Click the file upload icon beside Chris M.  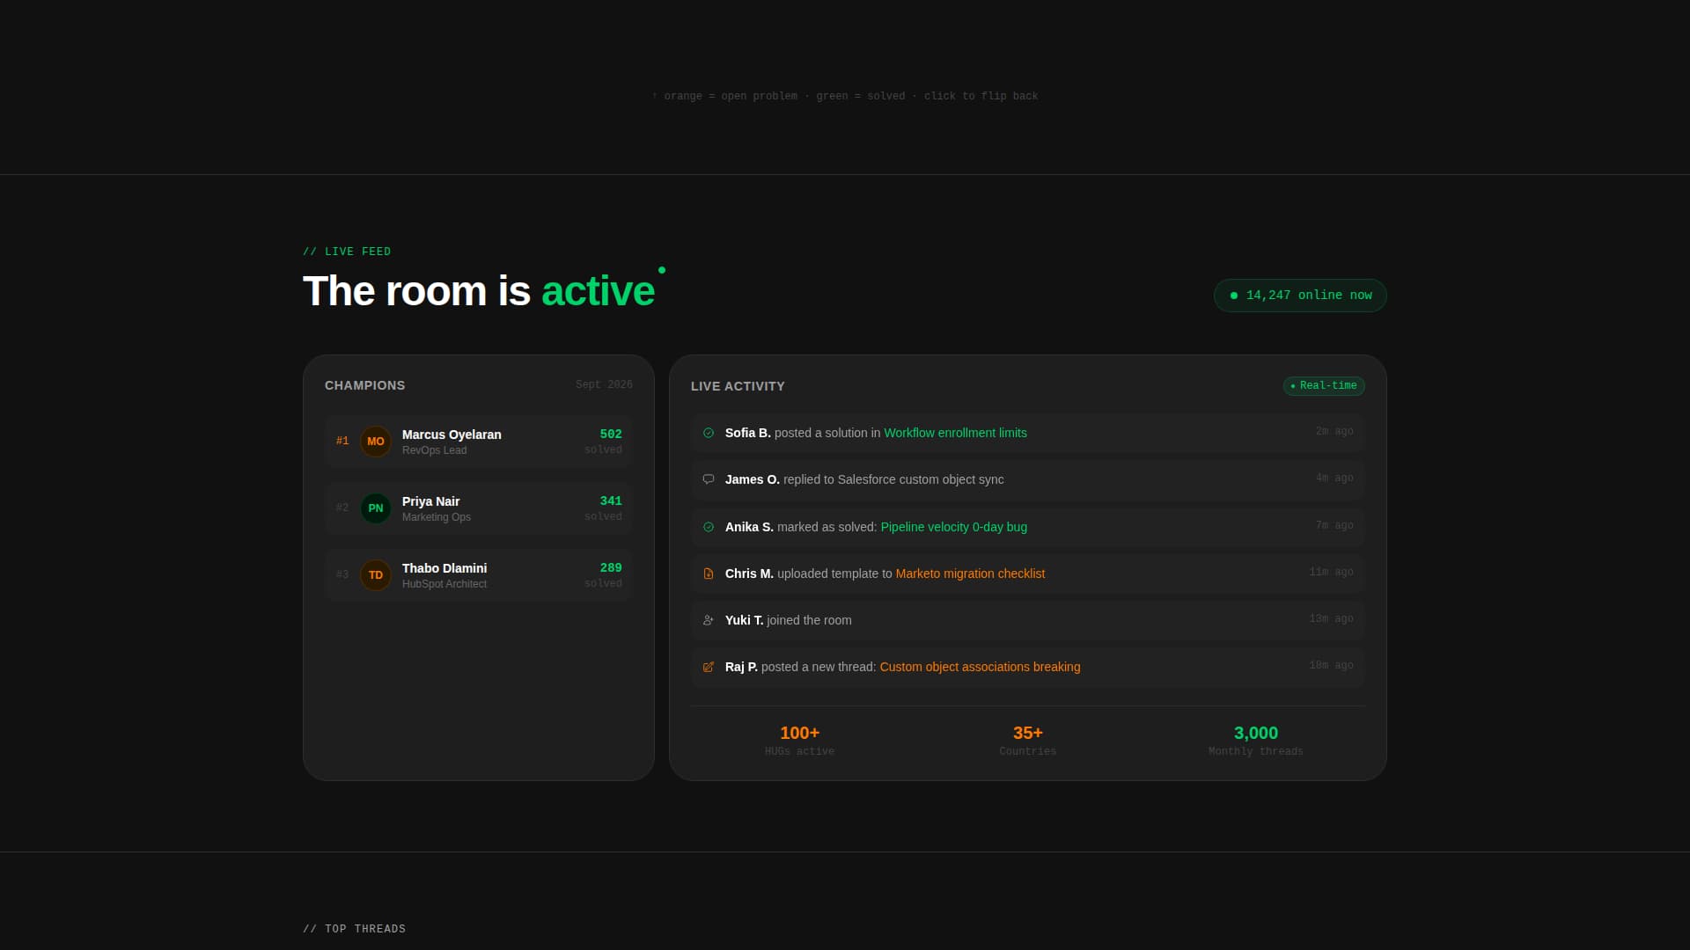click(x=708, y=574)
